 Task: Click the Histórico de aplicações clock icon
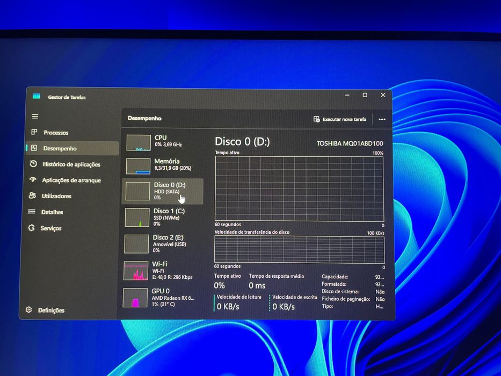[33, 164]
